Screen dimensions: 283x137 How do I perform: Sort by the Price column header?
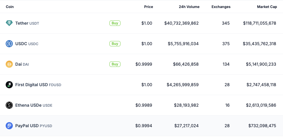click(x=148, y=7)
